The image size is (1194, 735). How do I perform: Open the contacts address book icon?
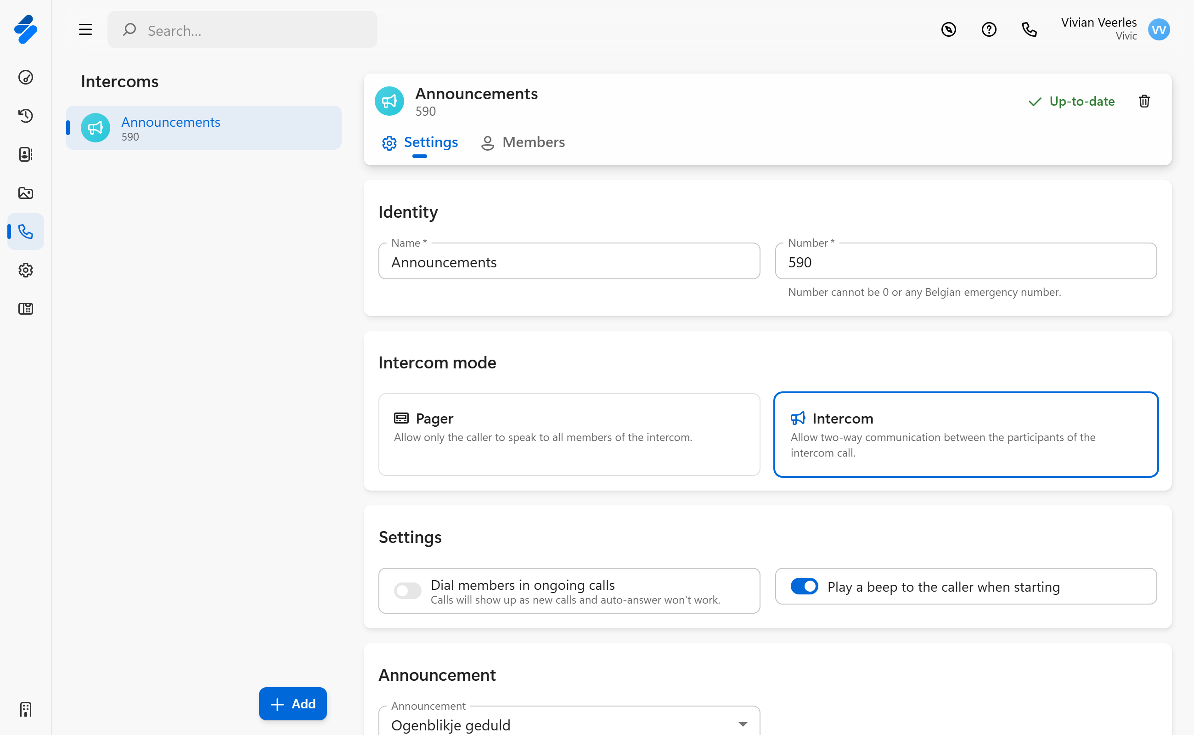pos(26,155)
